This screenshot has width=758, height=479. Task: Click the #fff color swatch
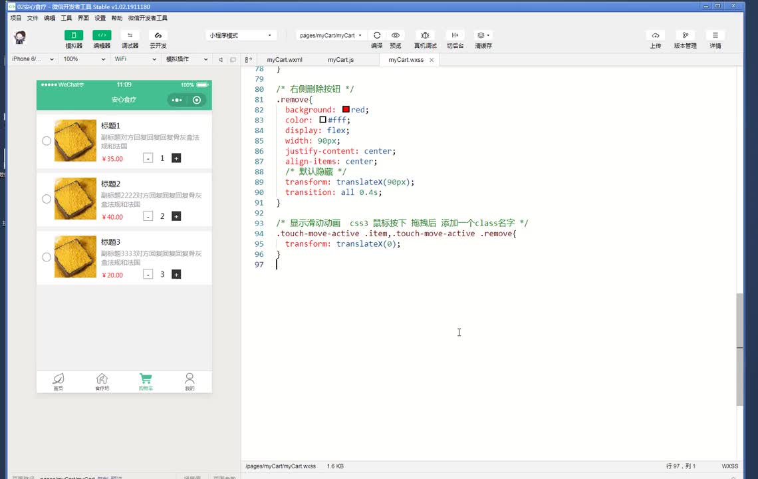click(x=322, y=120)
